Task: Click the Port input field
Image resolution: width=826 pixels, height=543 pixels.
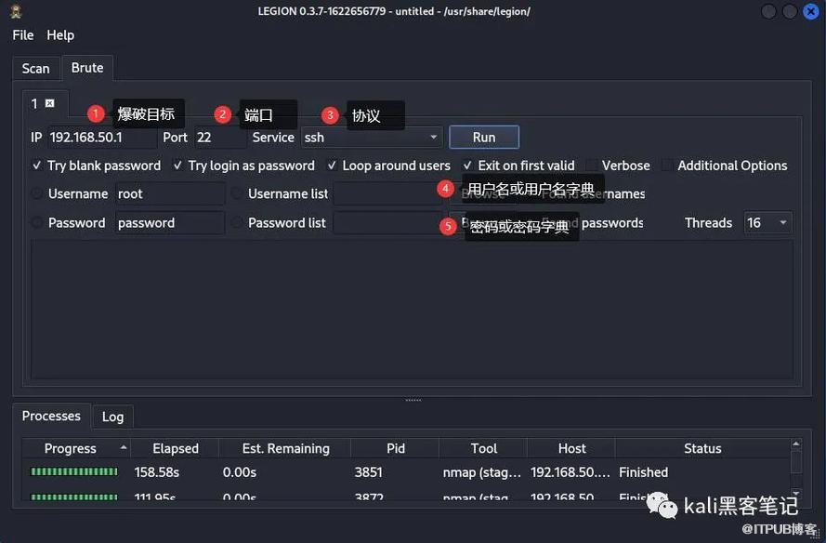Action: (219, 138)
